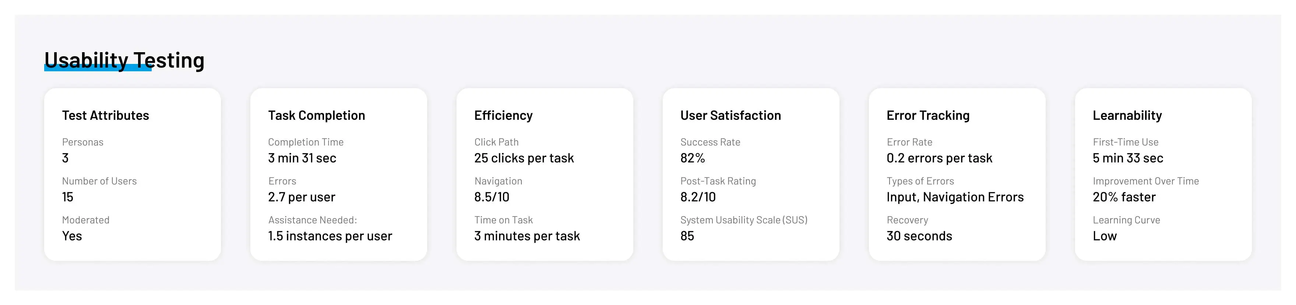The width and height of the screenshot is (1296, 305).
Task: Click the Task Completion card title
Action: point(317,115)
